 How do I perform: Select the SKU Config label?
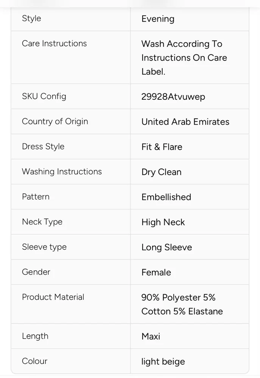(44, 96)
